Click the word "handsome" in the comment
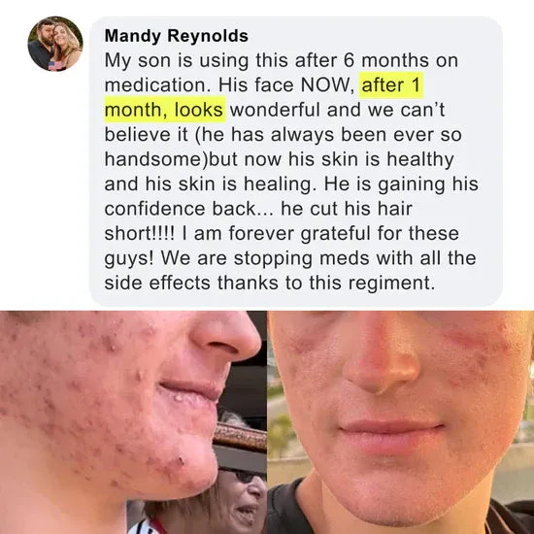The width and height of the screenshot is (534, 534). 154,159
